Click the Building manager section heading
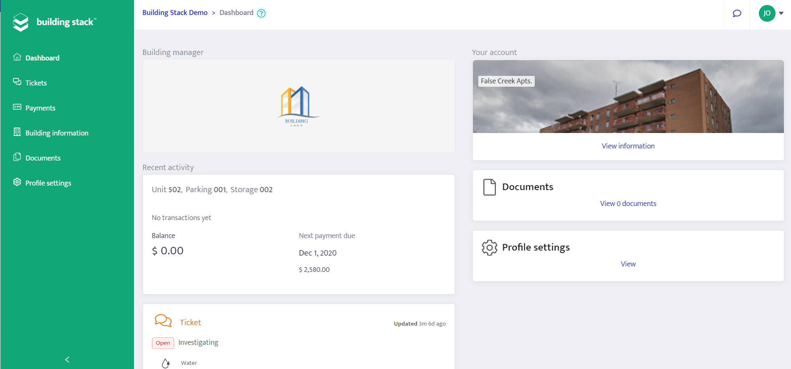The height and width of the screenshot is (369, 791). pyautogui.click(x=173, y=53)
